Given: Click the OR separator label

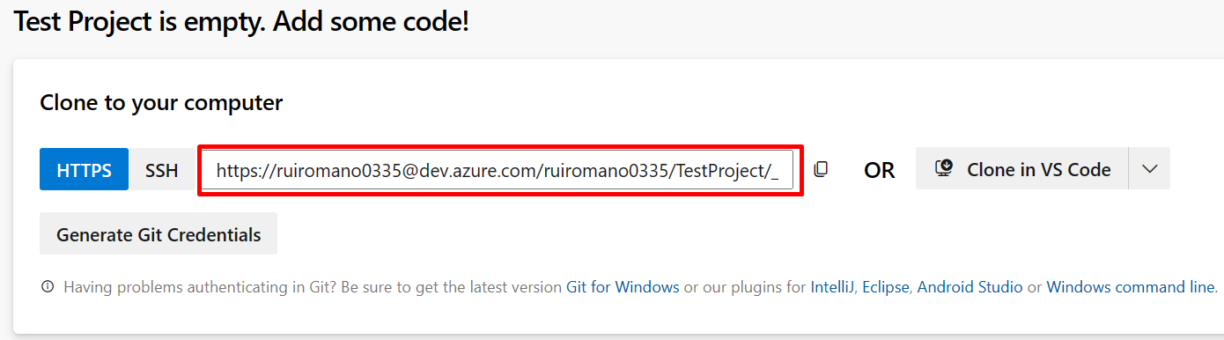Looking at the screenshot, I should pos(879,170).
